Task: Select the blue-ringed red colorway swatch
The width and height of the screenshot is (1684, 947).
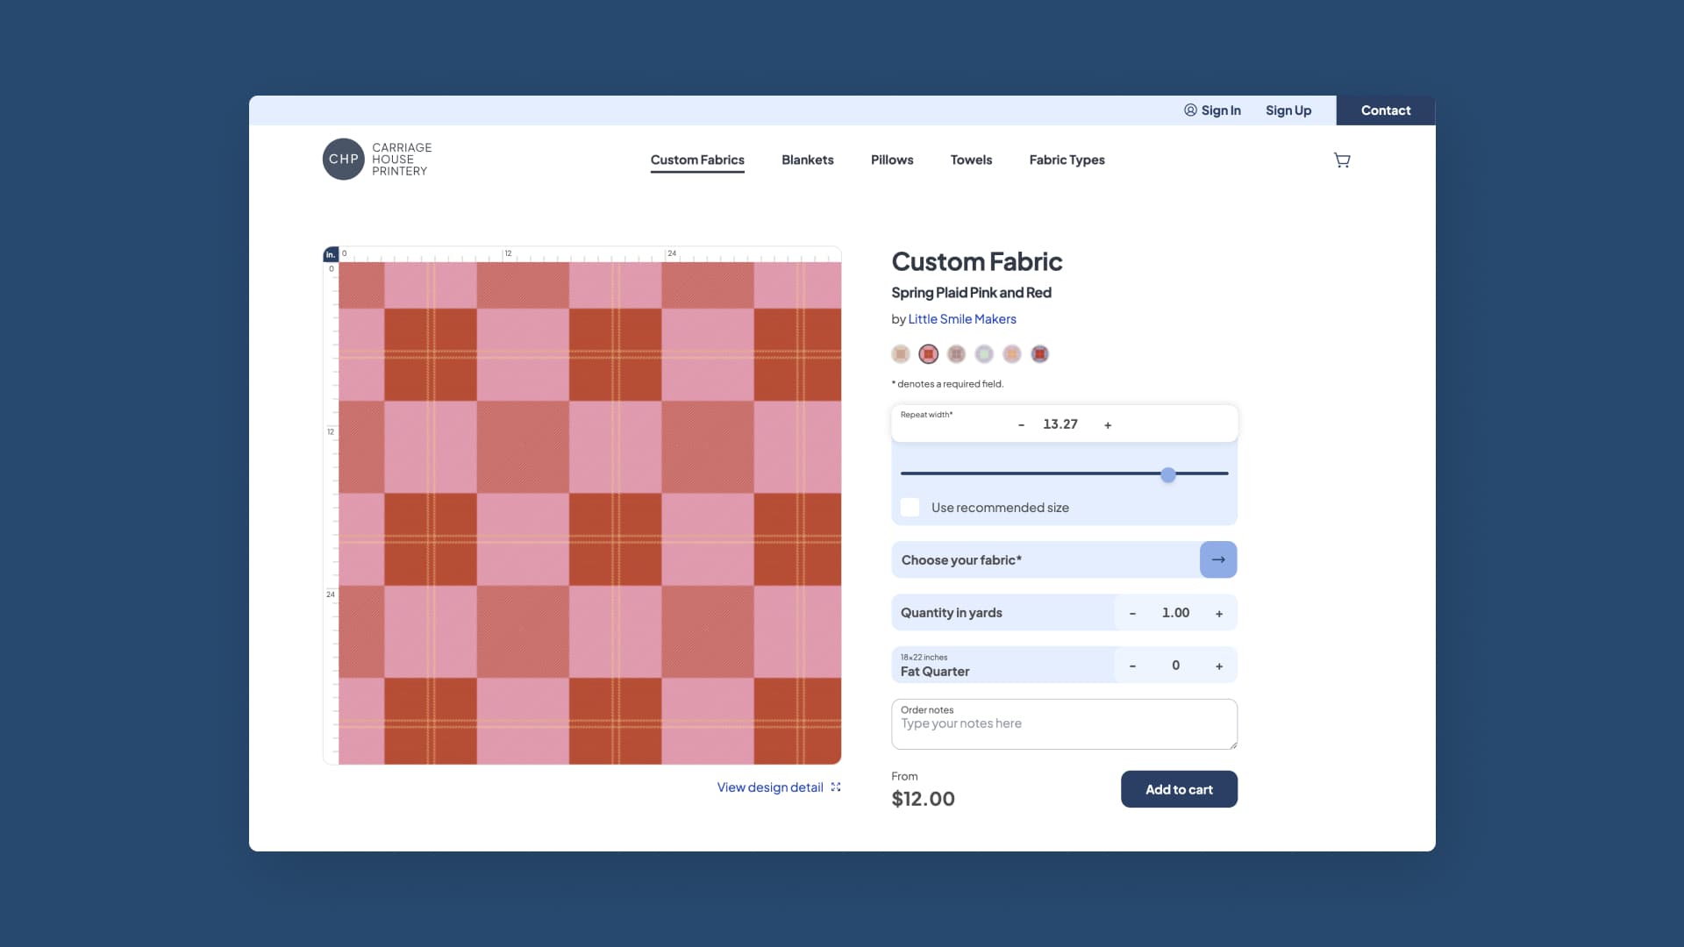Action: 1039,354
